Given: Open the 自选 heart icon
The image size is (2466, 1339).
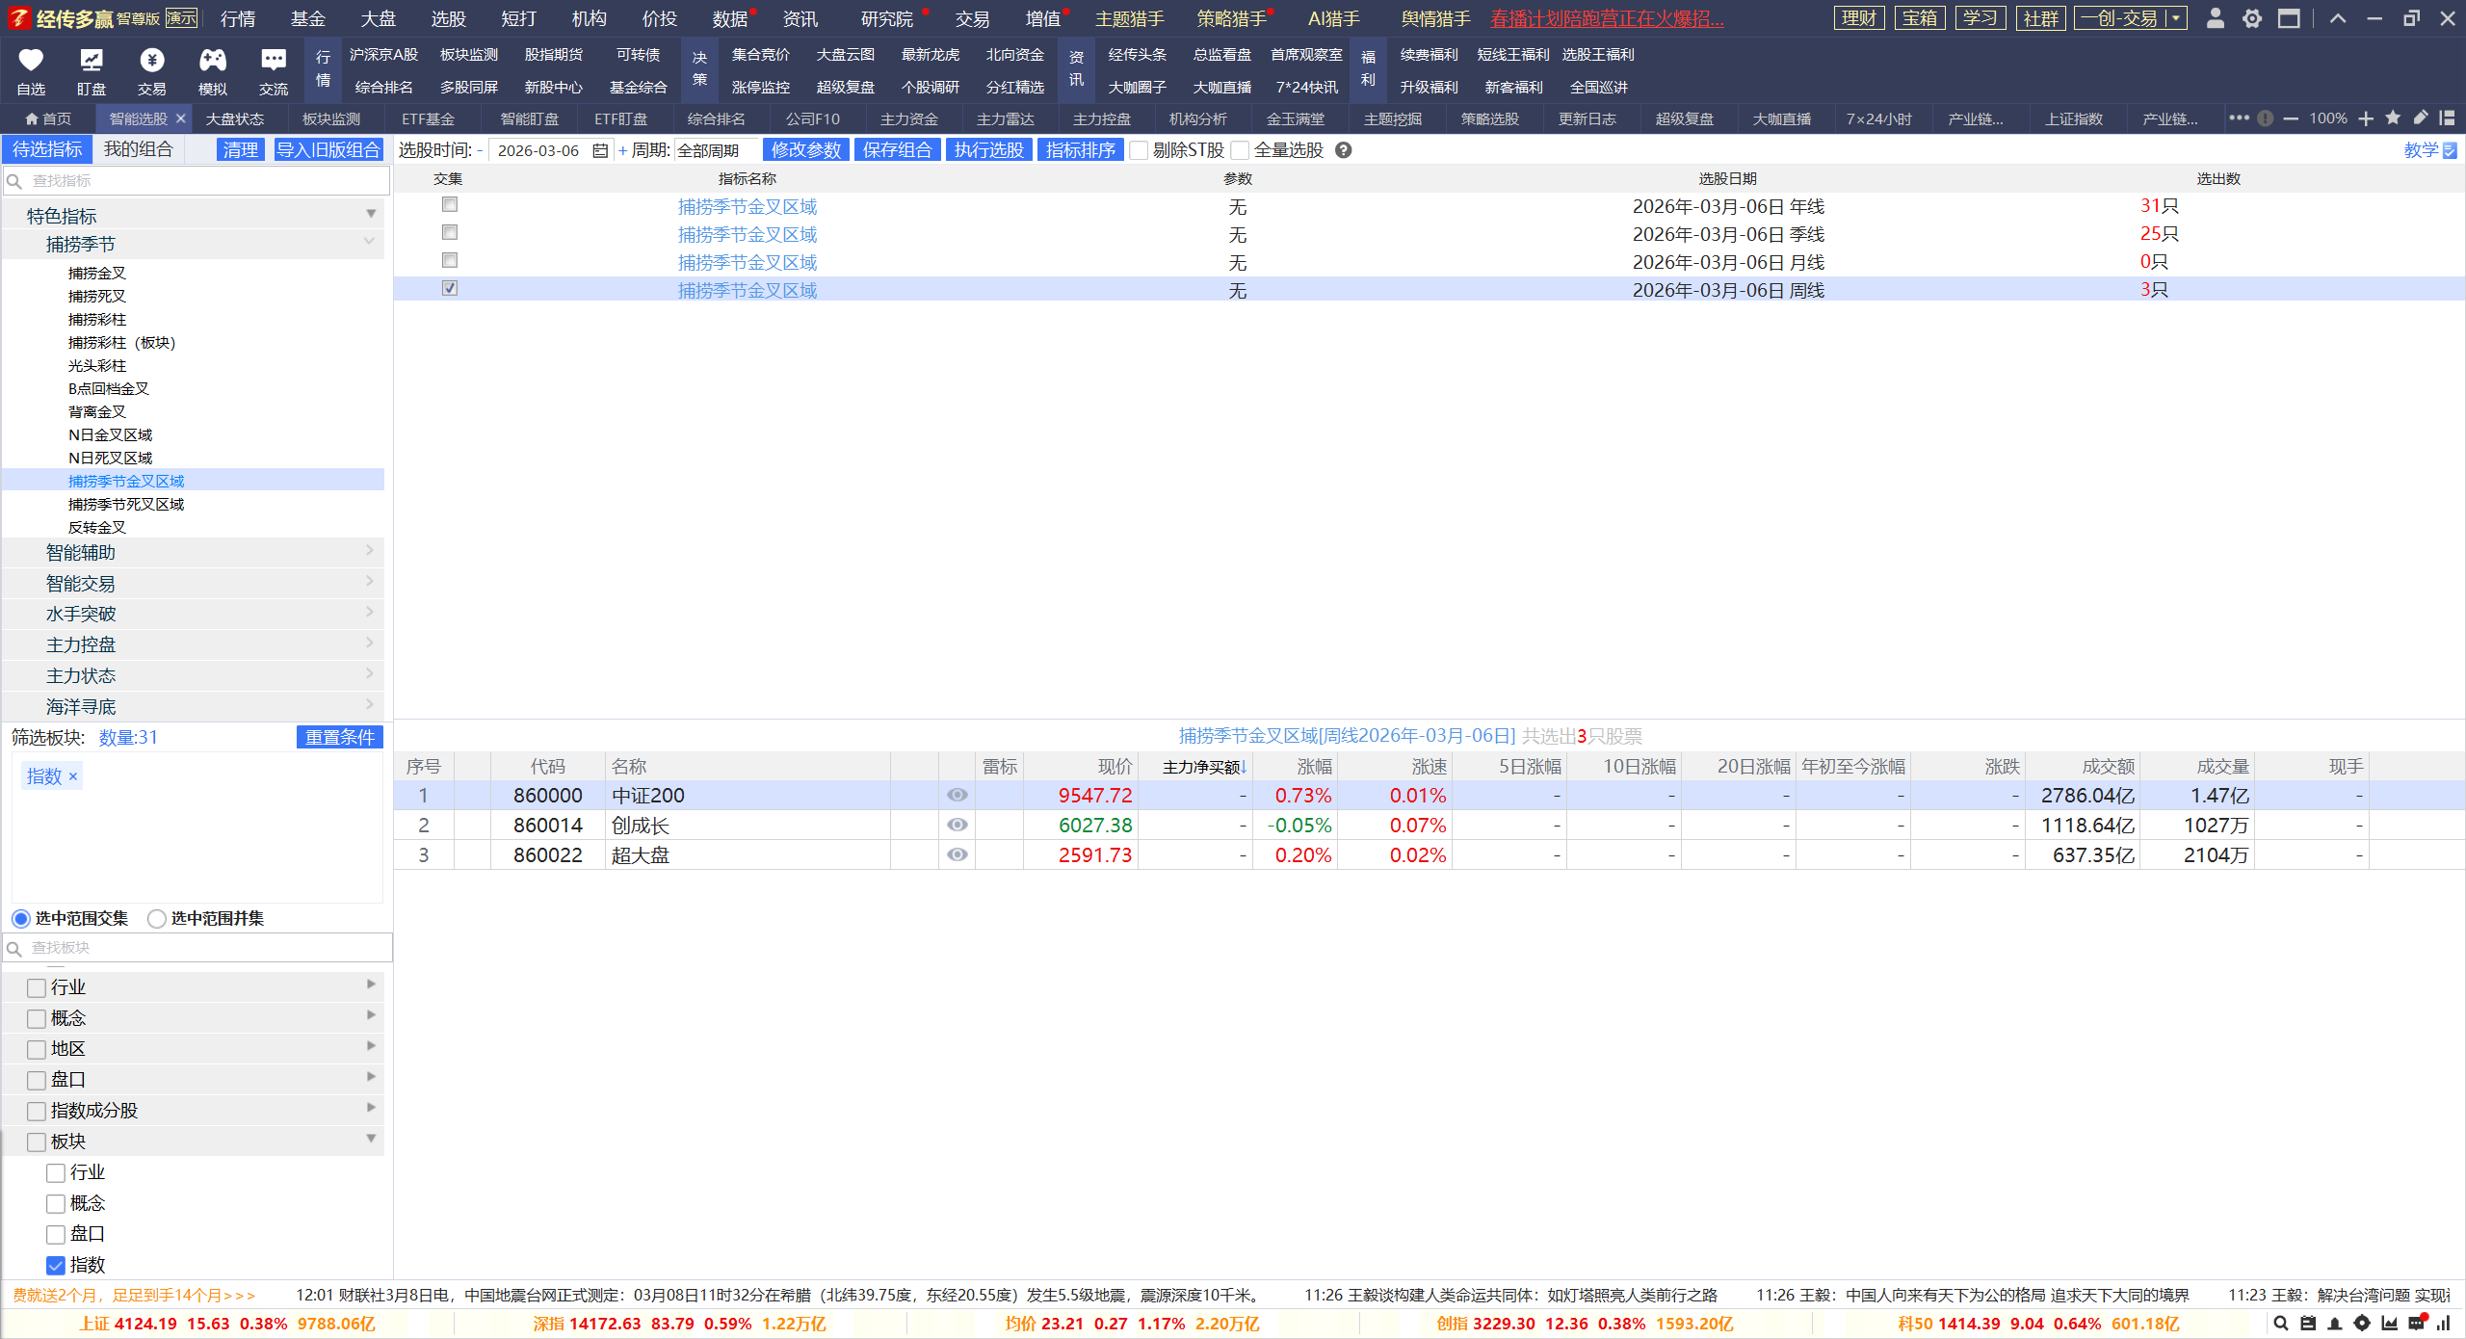Looking at the screenshot, I should point(31,61).
